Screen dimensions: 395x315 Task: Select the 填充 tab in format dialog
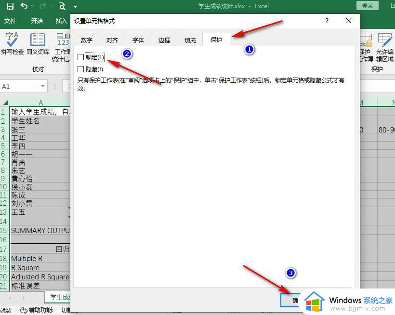point(190,40)
